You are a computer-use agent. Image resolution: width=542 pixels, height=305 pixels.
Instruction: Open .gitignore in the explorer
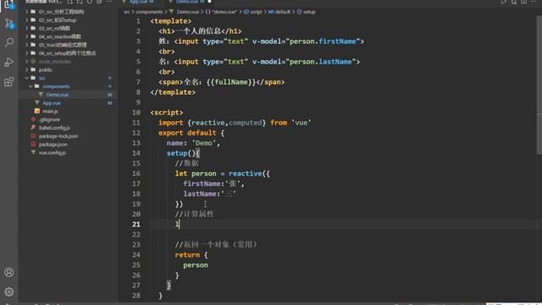[x=49, y=119]
